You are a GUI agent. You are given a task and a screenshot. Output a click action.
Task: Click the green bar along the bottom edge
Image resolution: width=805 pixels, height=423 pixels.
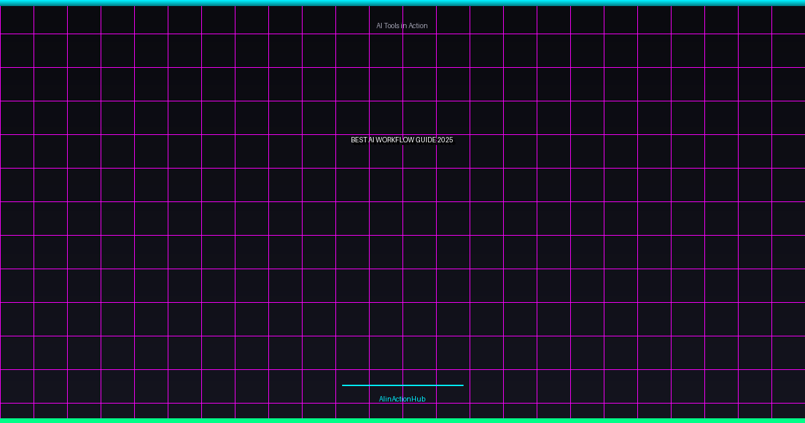402,420
